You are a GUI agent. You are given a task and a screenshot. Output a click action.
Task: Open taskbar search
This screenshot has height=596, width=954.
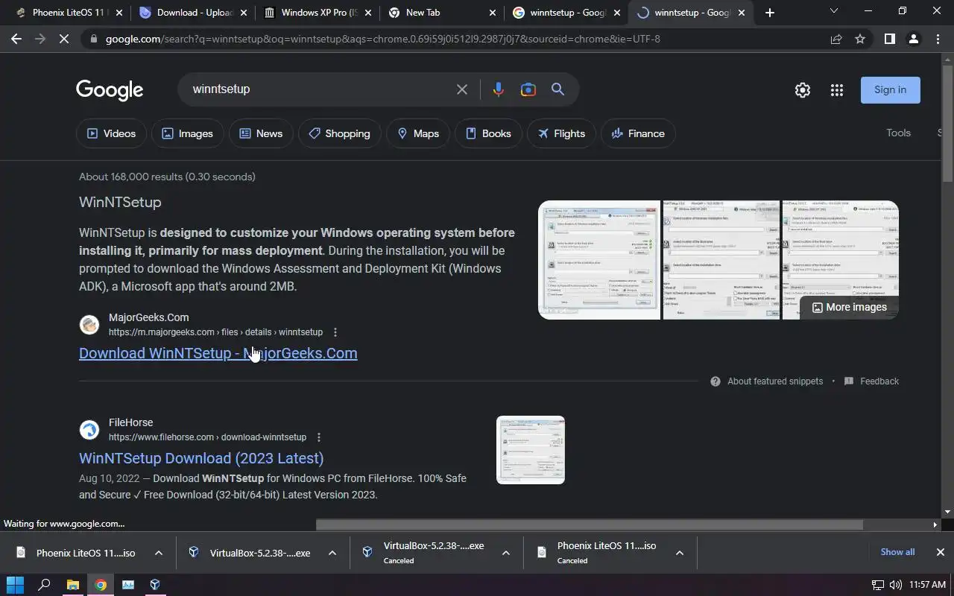click(44, 585)
